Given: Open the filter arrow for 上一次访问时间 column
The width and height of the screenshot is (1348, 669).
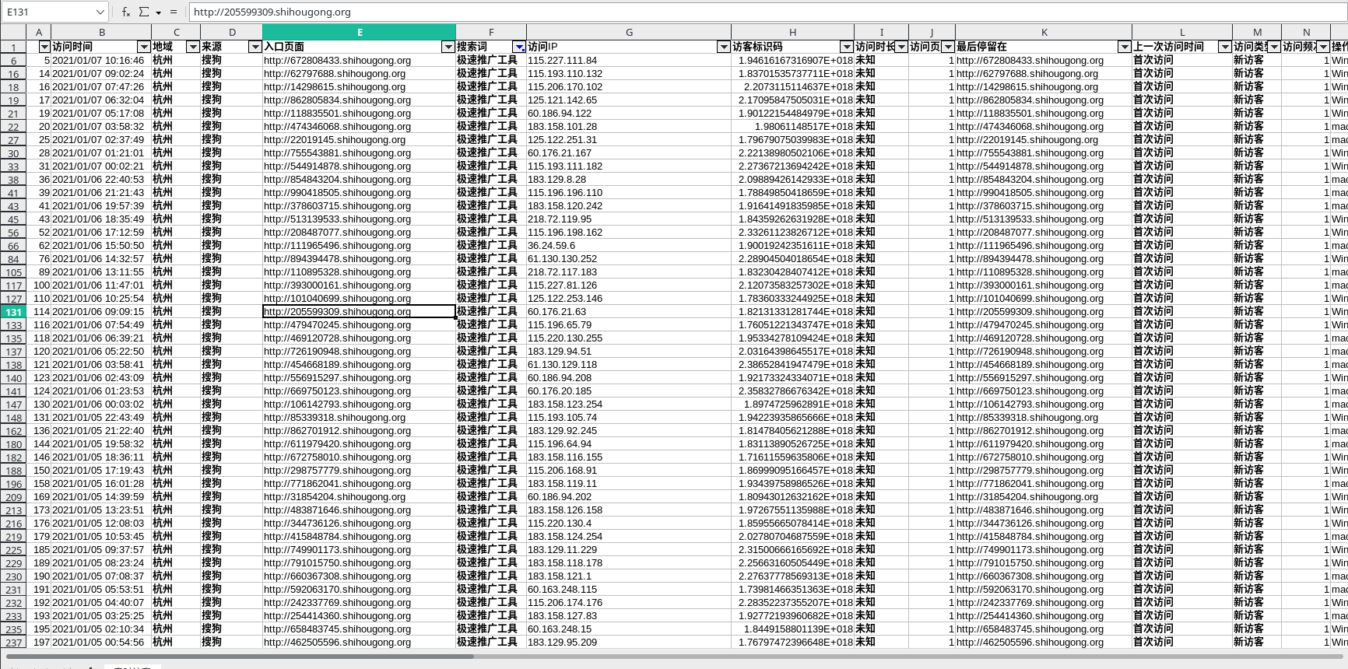Looking at the screenshot, I should (x=1224, y=47).
